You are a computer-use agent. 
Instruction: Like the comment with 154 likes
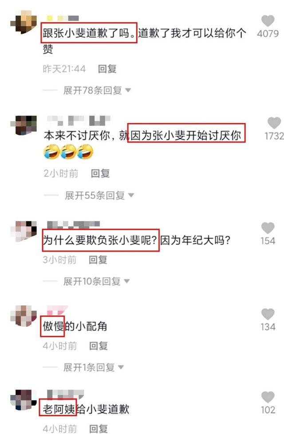(268, 228)
